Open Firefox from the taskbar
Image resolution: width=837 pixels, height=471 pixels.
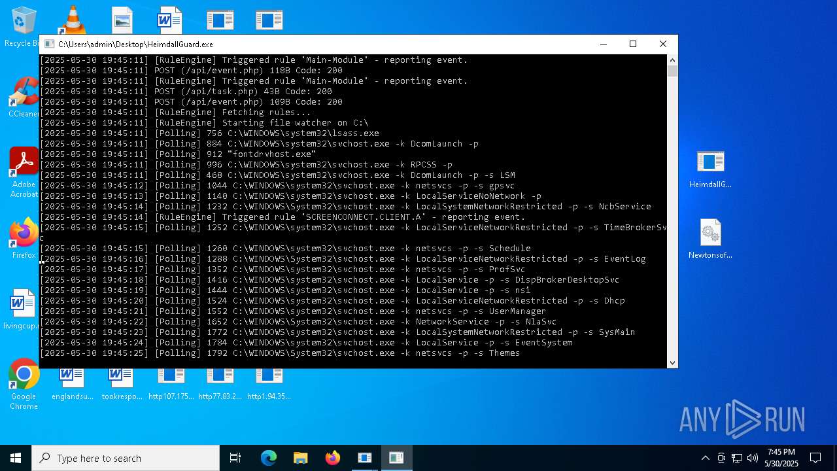click(333, 458)
